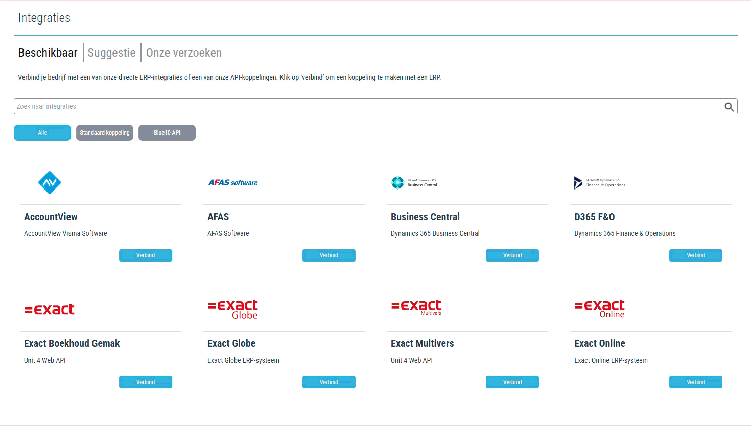751x426 pixels.
Task: Filter integrations by Blue10 API
Action: coord(167,133)
